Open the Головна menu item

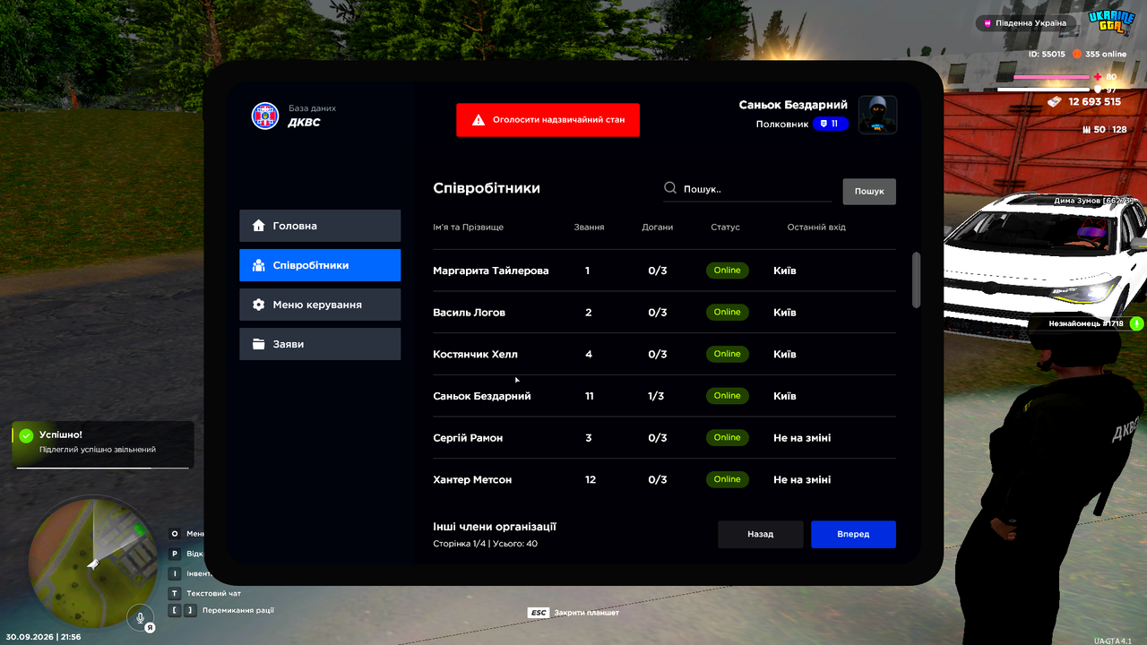(320, 226)
